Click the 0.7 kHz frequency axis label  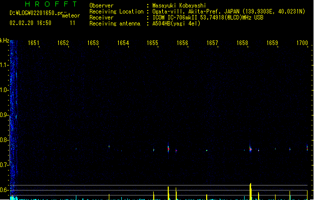[4, 165]
